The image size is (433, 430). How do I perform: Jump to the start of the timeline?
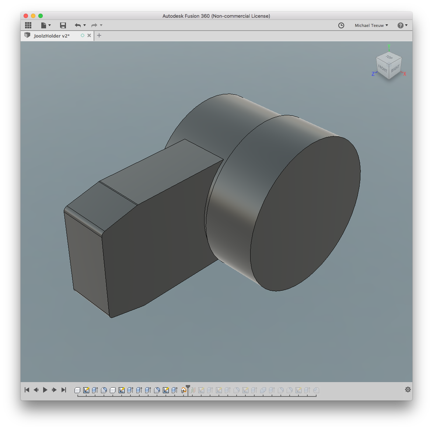pos(27,389)
